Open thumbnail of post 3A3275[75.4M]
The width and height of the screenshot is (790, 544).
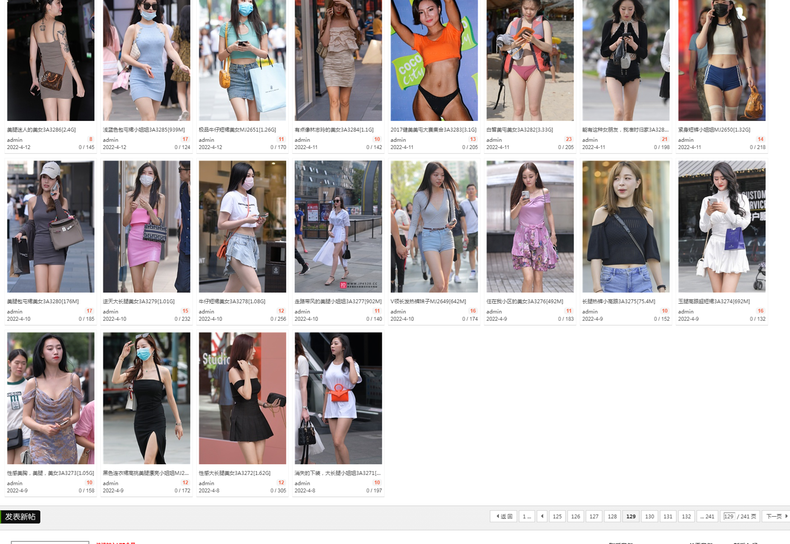626,227
